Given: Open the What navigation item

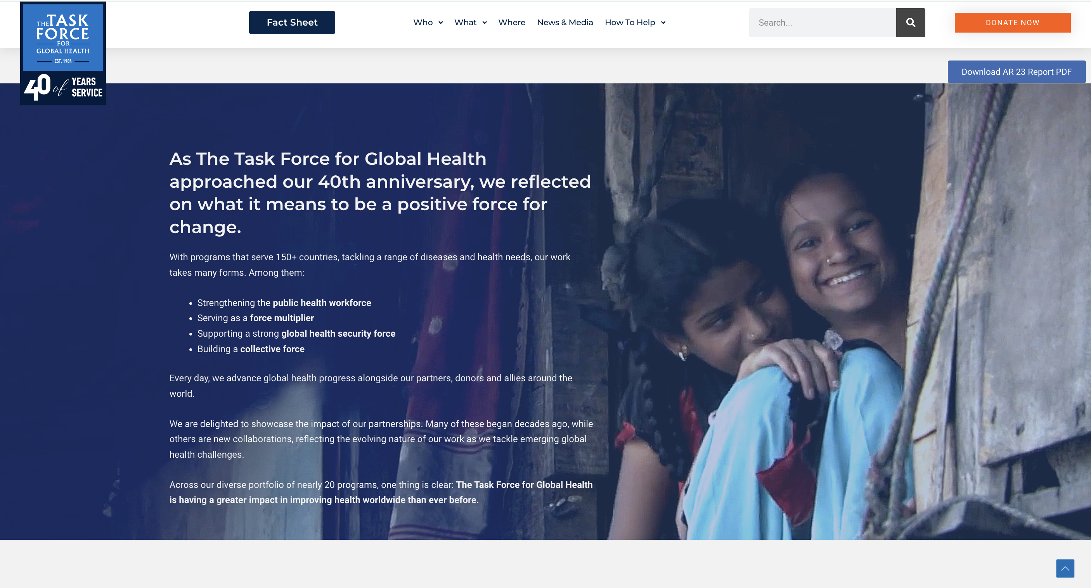Looking at the screenshot, I should [465, 22].
